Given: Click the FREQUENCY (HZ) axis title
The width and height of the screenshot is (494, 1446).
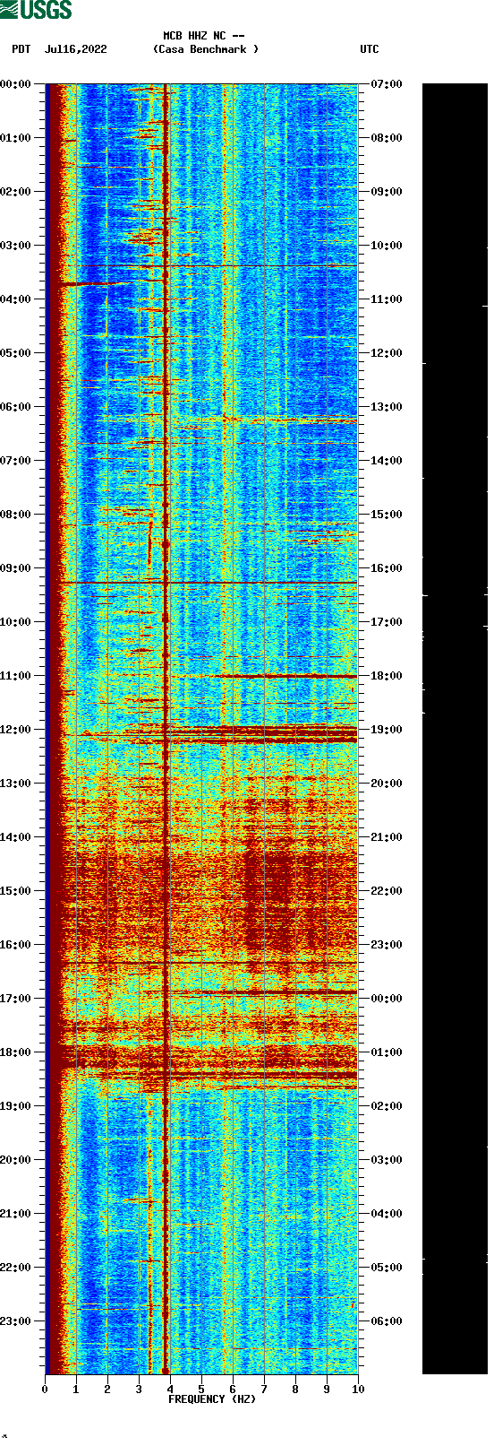Looking at the screenshot, I should 212,1399.
